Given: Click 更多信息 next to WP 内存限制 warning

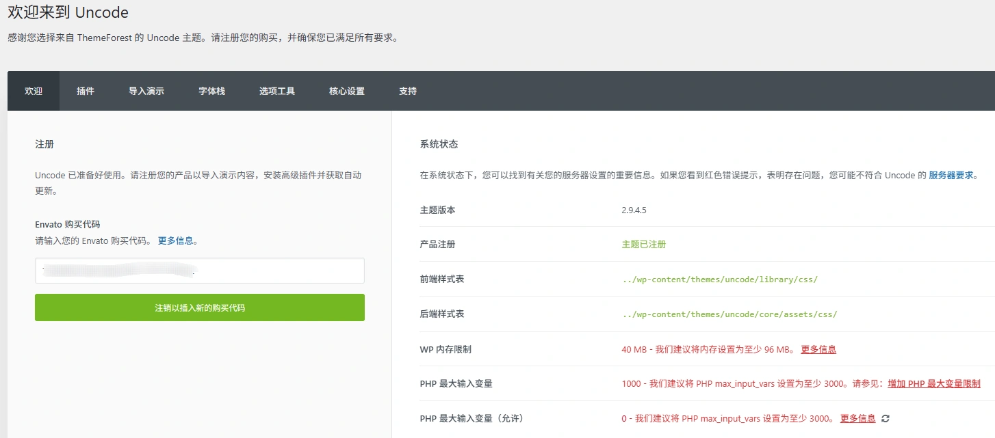Looking at the screenshot, I should coord(818,348).
